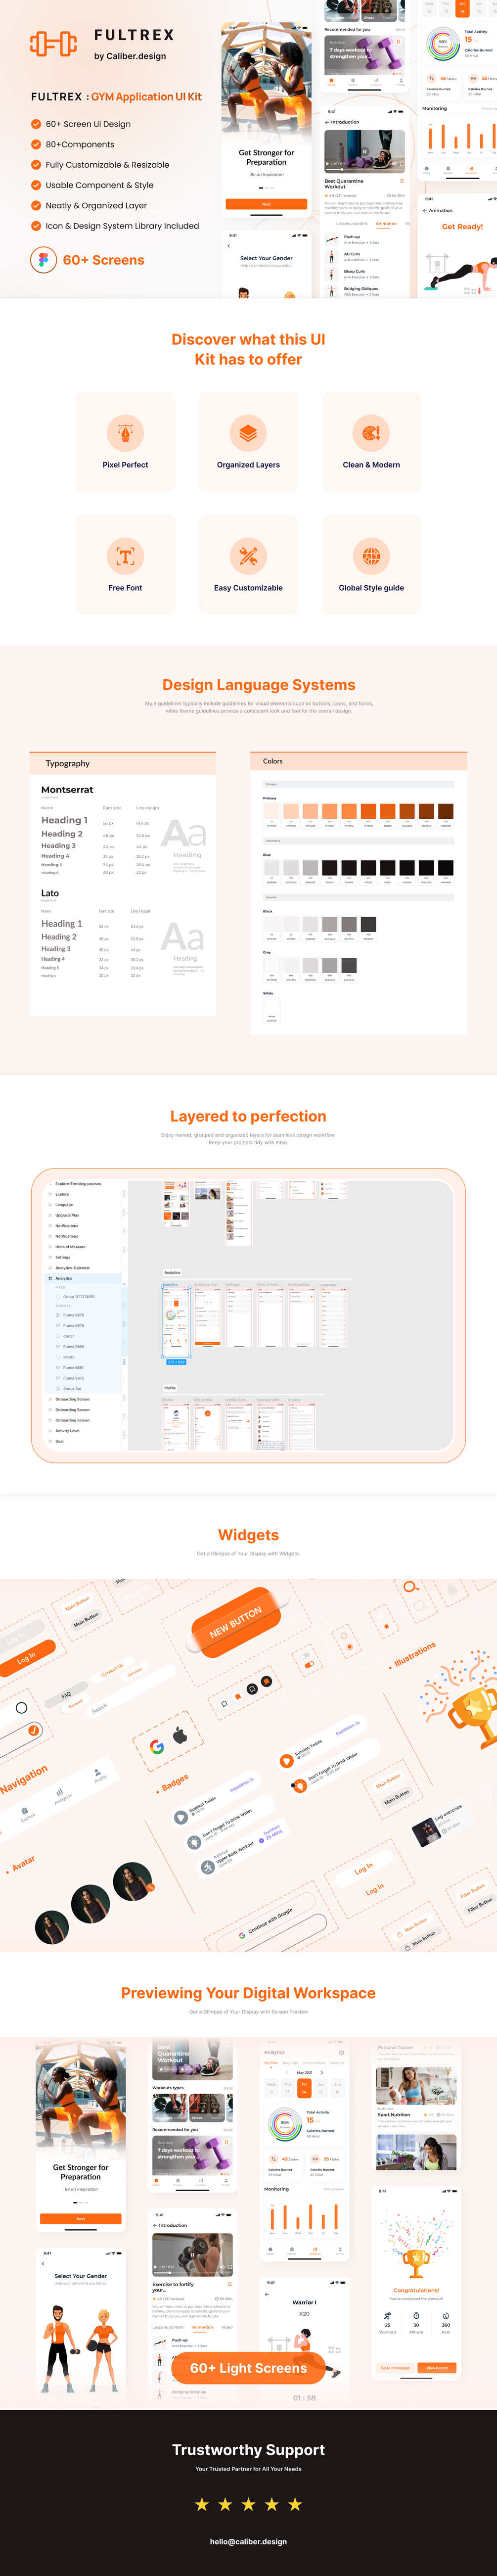
Task: Select the Status Bar sublayer
Action: pos(72,1389)
